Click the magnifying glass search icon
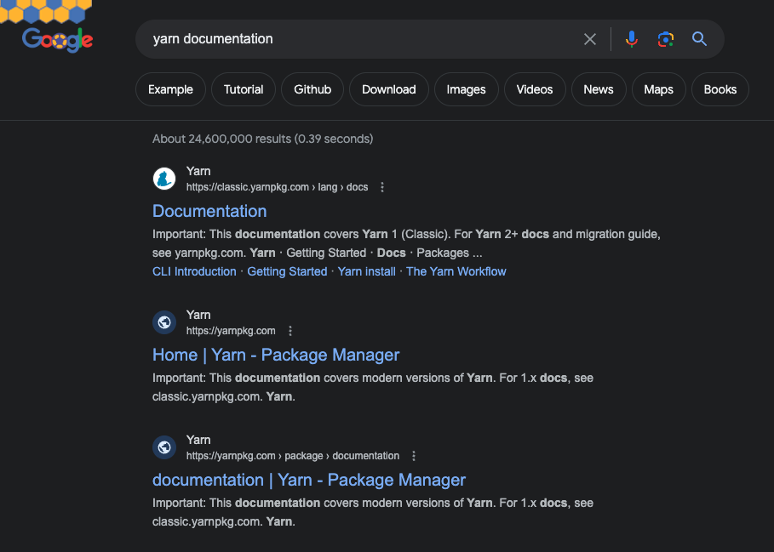This screenshot has width=774, height=552. 699,38
